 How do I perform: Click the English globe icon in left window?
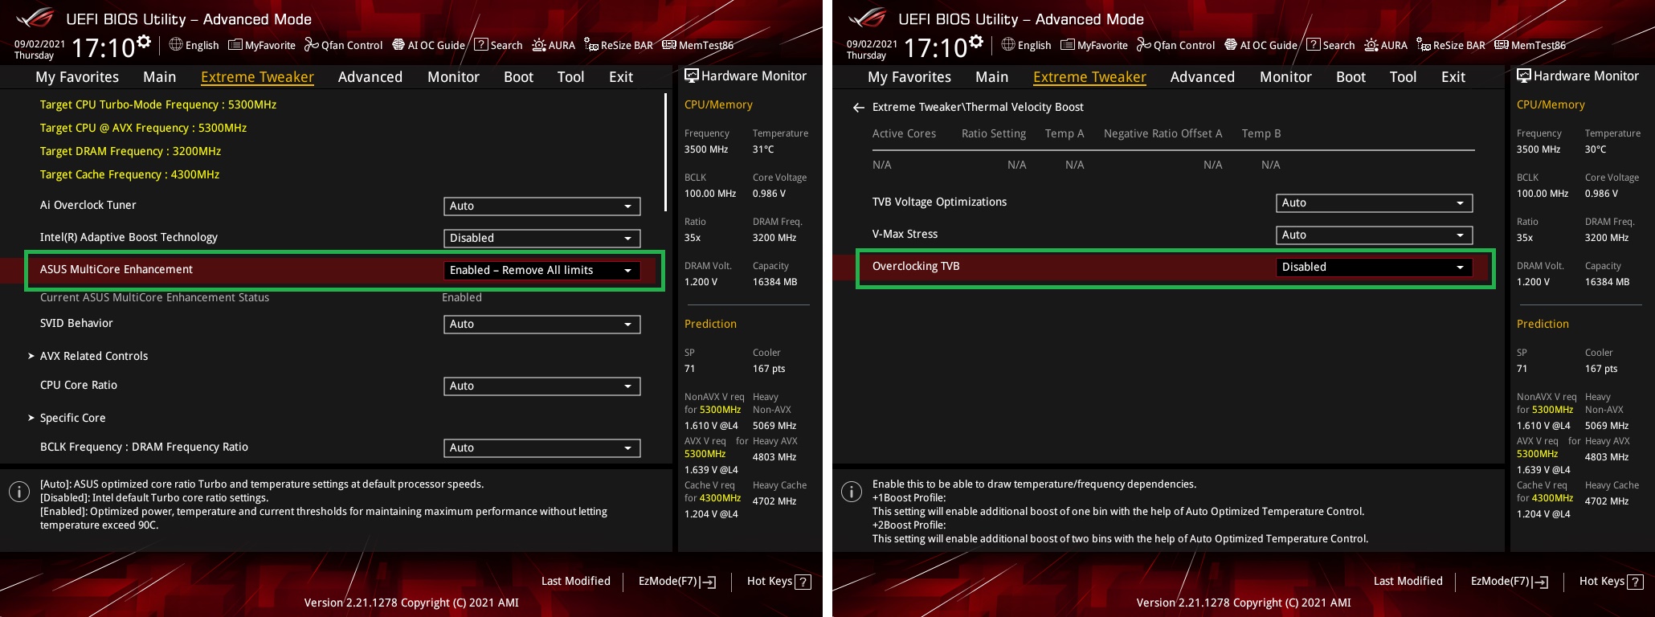176,44
